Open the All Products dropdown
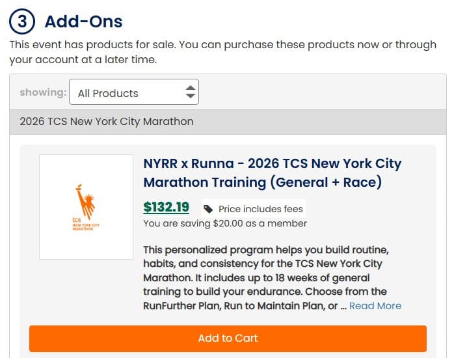 point(133,92)
